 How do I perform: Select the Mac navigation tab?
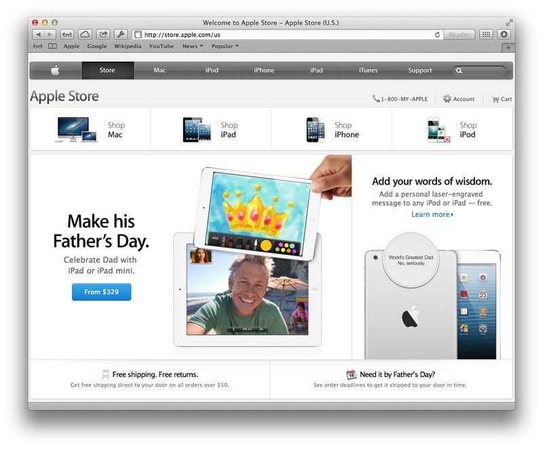[x=160, y=71]
